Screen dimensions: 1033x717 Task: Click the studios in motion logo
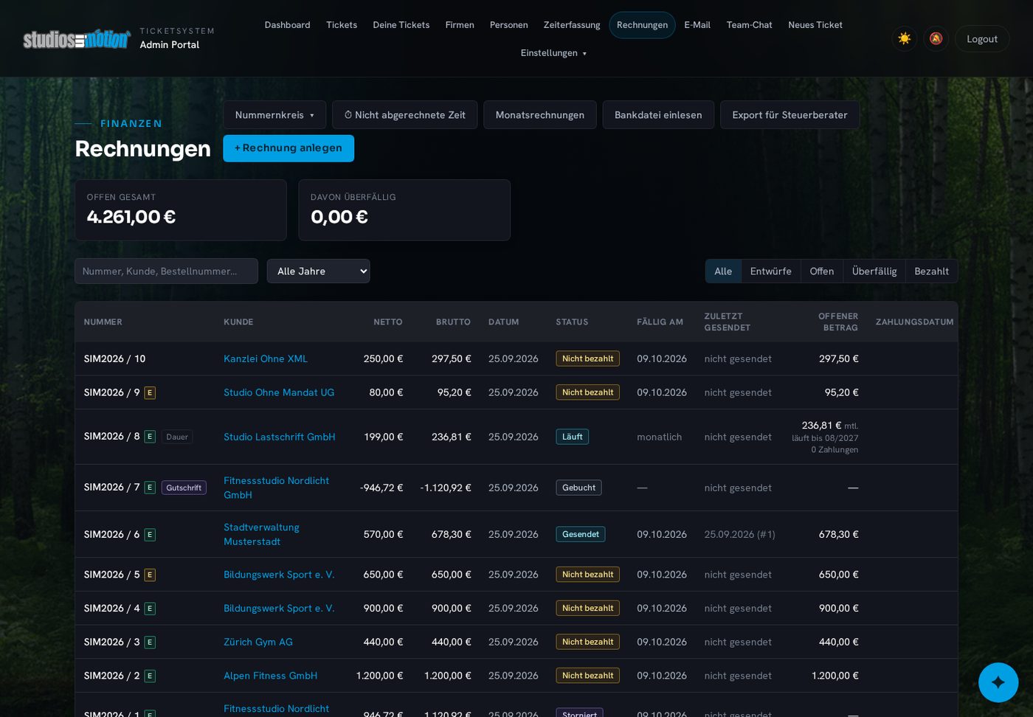76,38
